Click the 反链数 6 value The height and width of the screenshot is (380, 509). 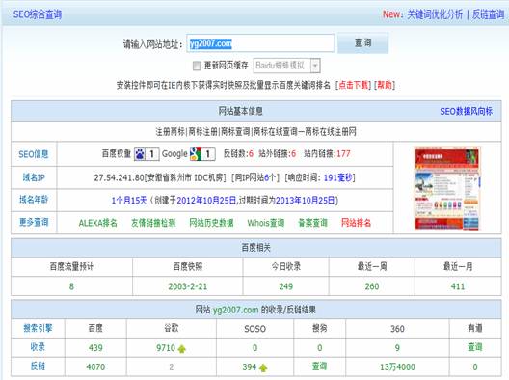[x=251, y=154]
